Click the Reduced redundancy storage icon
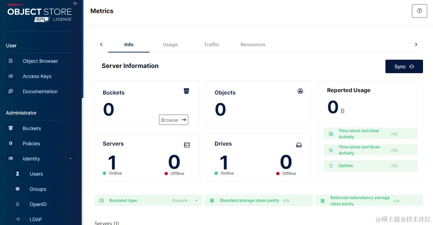Viewport: 433px width, 225px height. 323,200
